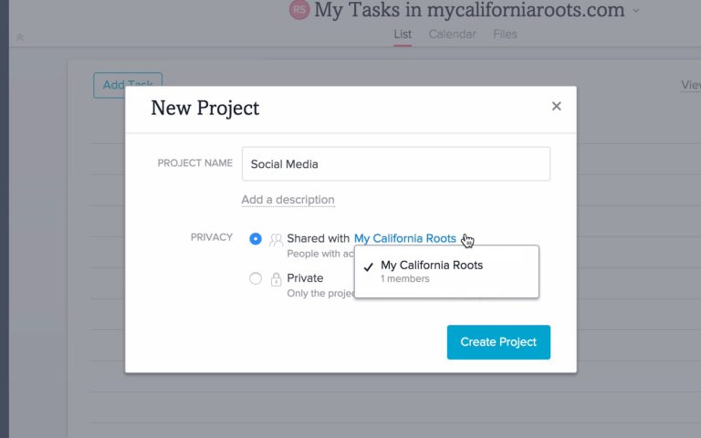Collapse the sidebar using the double-chevron icon

pyautogui.click(x=20, y=37)
